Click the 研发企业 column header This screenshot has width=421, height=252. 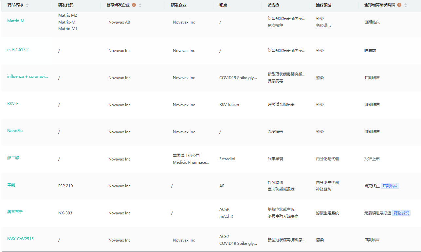(179, 5)
